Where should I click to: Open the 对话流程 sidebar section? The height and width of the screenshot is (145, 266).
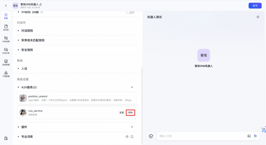point(6,39)
